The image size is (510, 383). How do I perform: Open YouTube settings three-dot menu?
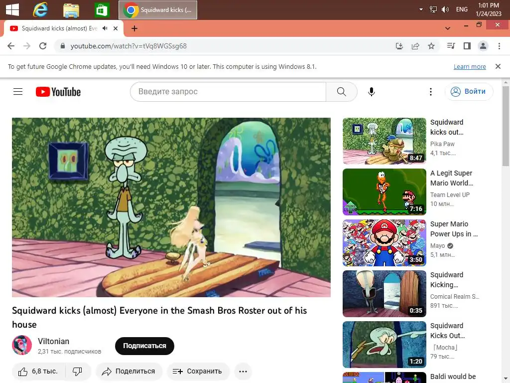[x=431, y=92]
